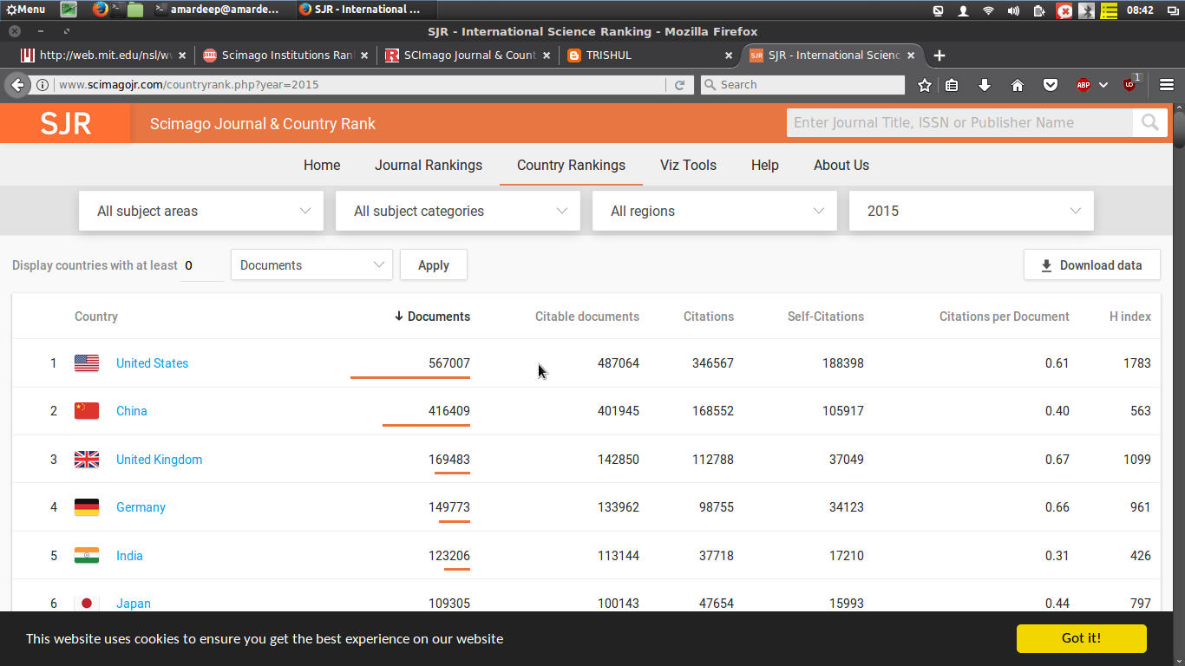
Task: Switch to the web.mit.edu tab
Action: coord(104,55)
